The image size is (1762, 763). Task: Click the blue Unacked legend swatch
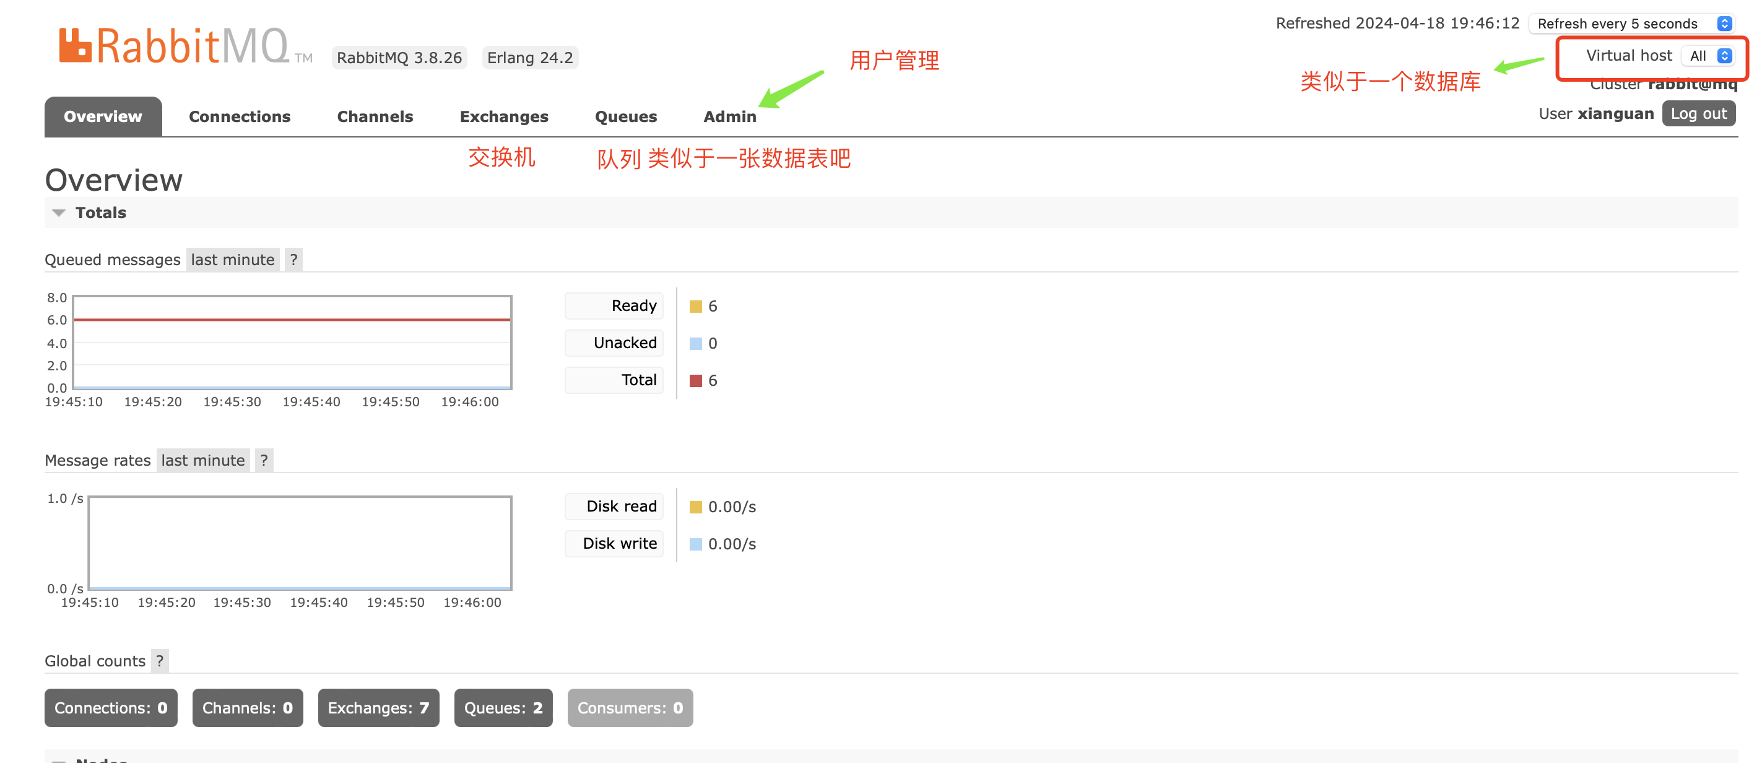point(696,344)
